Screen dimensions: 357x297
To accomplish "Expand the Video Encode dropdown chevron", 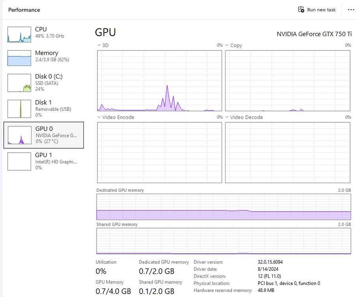I will (x=99, y=117).
